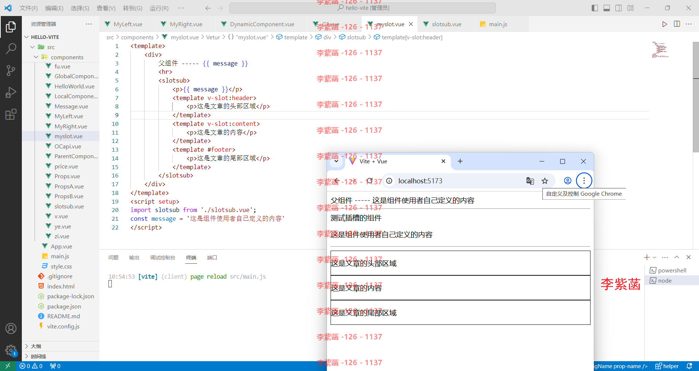Split the editor to the right
Screen dimensions: 699x371
pyautogui.click(x=677, y=24)
